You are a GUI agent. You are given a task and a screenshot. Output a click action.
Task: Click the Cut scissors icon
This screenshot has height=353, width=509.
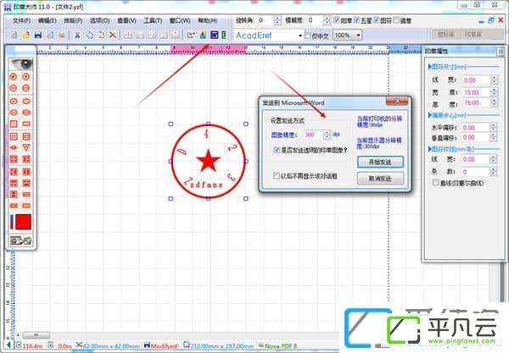click(x=77, y=35)
